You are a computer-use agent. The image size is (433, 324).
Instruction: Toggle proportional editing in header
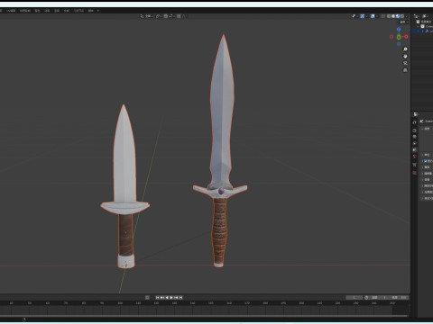click(x=179, y=16)
